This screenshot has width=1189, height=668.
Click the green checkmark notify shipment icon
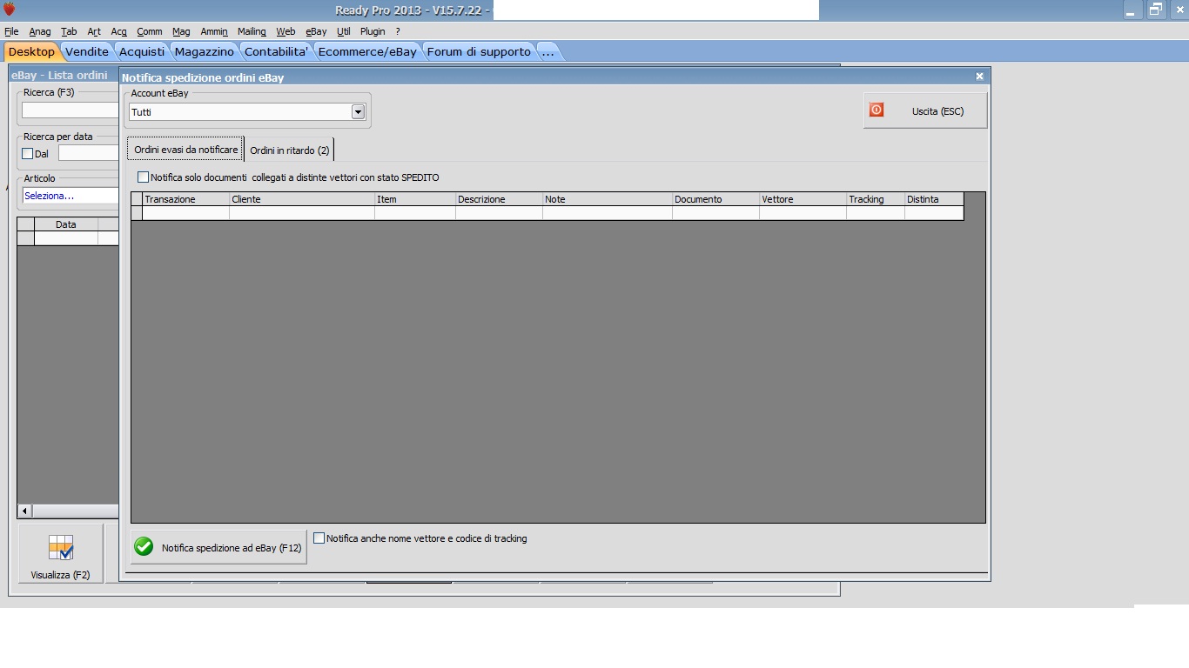coord(144,547)
